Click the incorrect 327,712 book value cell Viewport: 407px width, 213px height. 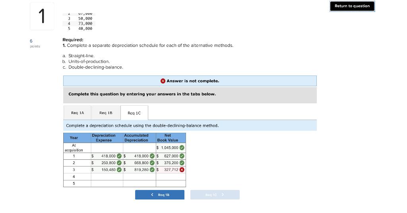click(x=171, y=170)
